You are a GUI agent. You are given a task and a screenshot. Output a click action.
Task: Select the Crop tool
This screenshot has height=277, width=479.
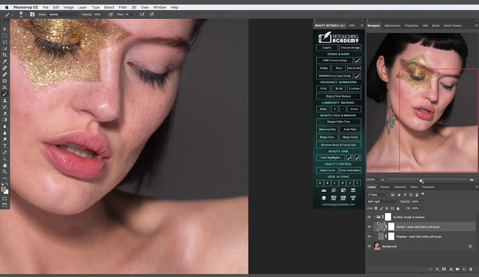5,55
